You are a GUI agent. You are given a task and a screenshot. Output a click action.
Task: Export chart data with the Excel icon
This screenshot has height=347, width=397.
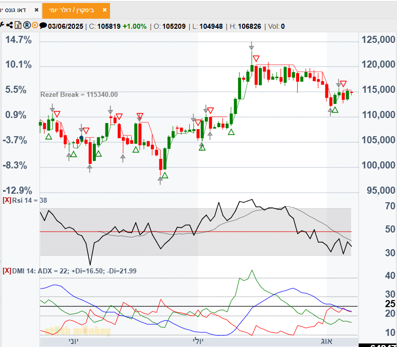point(18,26)
